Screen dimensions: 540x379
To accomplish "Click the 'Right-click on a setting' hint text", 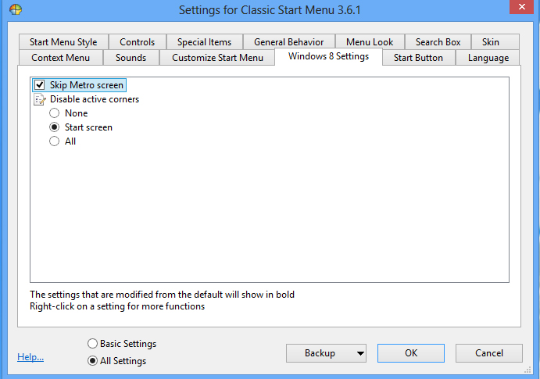I will (x=117, y=306).
